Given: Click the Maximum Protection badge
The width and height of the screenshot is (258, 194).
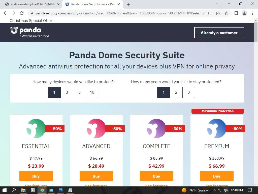Looking at the screenshot, I should click(218, 111).
